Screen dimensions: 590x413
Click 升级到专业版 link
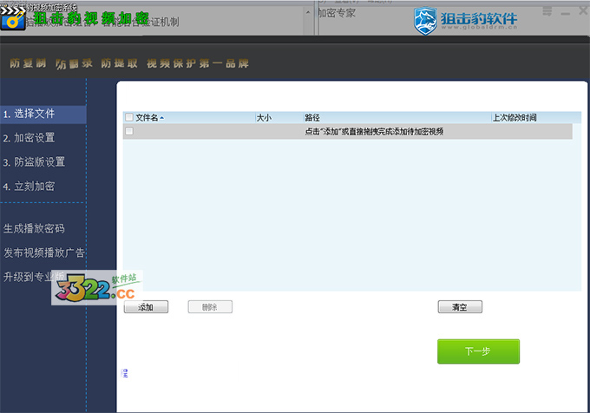pos(34,277)
